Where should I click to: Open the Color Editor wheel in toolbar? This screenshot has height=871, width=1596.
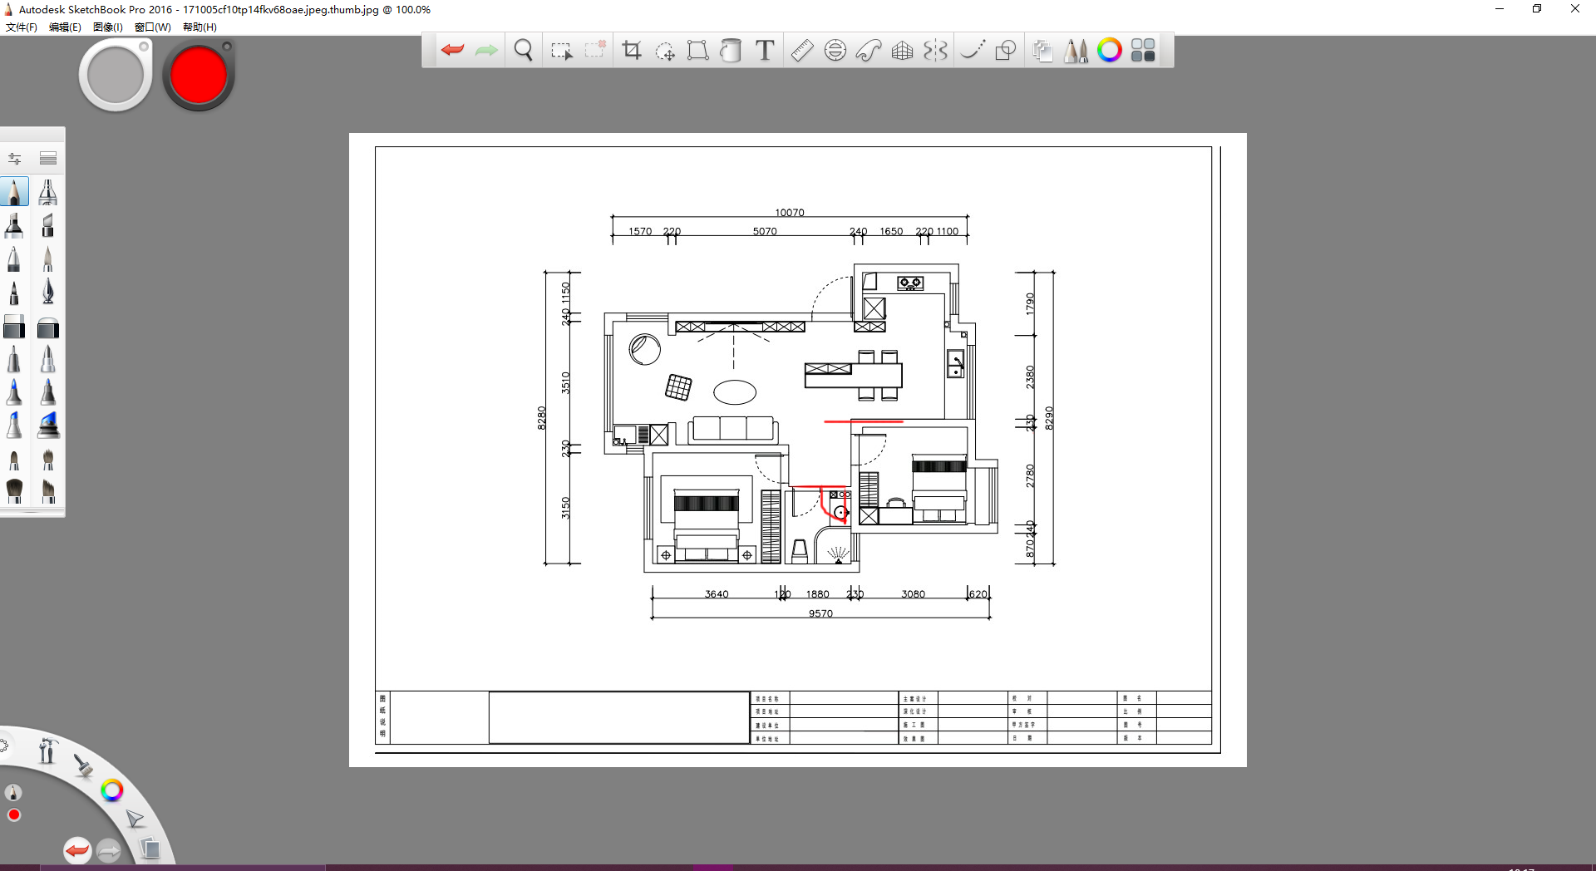click(x=1110, y=51)
